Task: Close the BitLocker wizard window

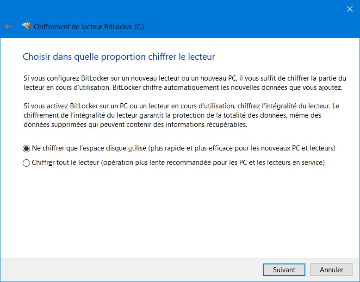Action: 350,9
